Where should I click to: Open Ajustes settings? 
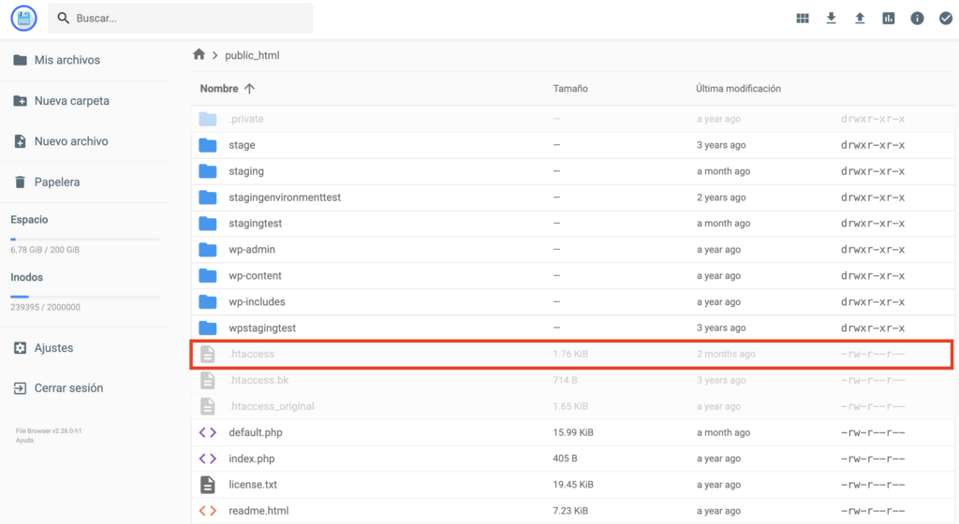53,348
